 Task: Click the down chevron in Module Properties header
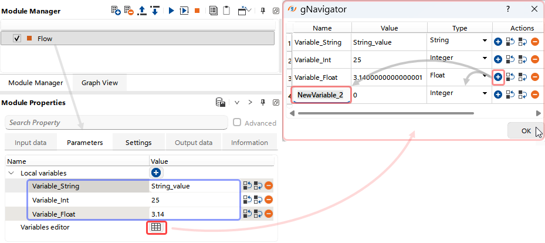click(237, 103)
